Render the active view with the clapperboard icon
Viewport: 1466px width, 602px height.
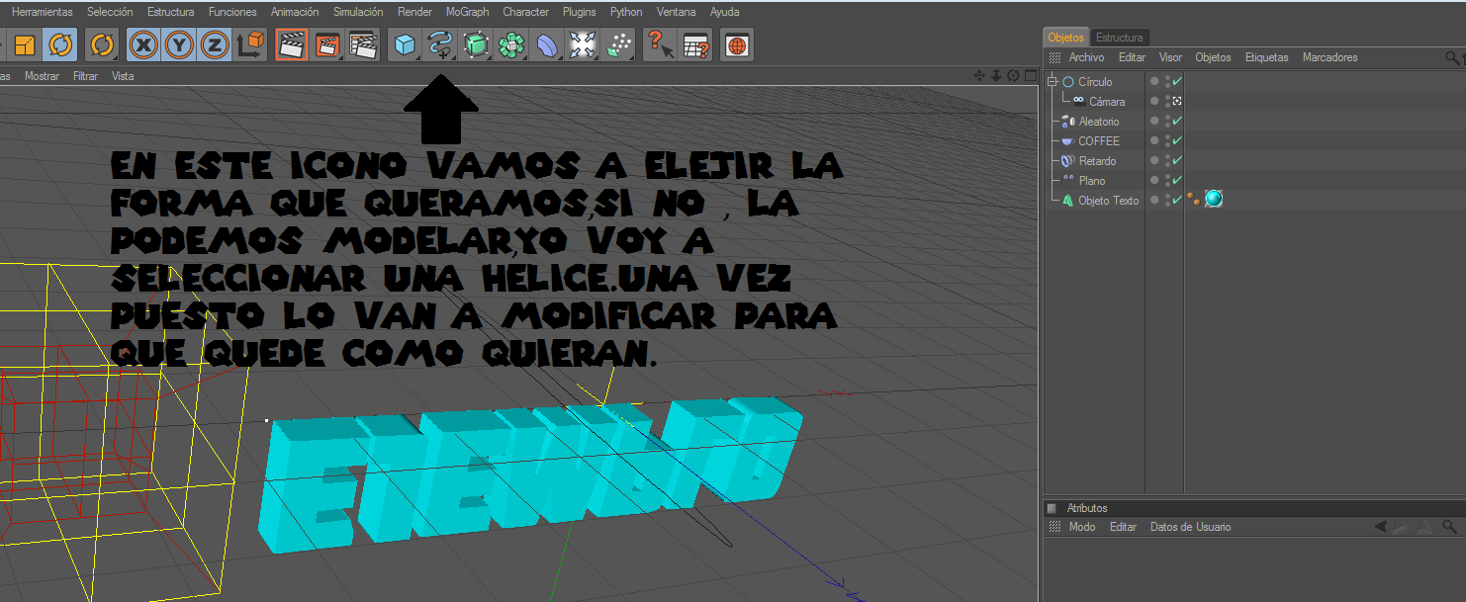point(291,44)
